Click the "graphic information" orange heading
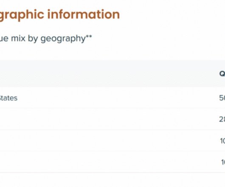This screenshot has height=187, width=225. point(59,15)
